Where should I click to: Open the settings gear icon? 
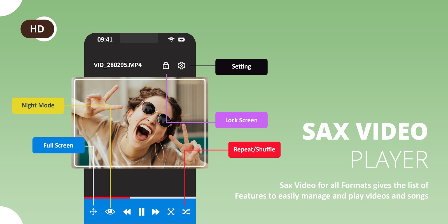point(181,66)
